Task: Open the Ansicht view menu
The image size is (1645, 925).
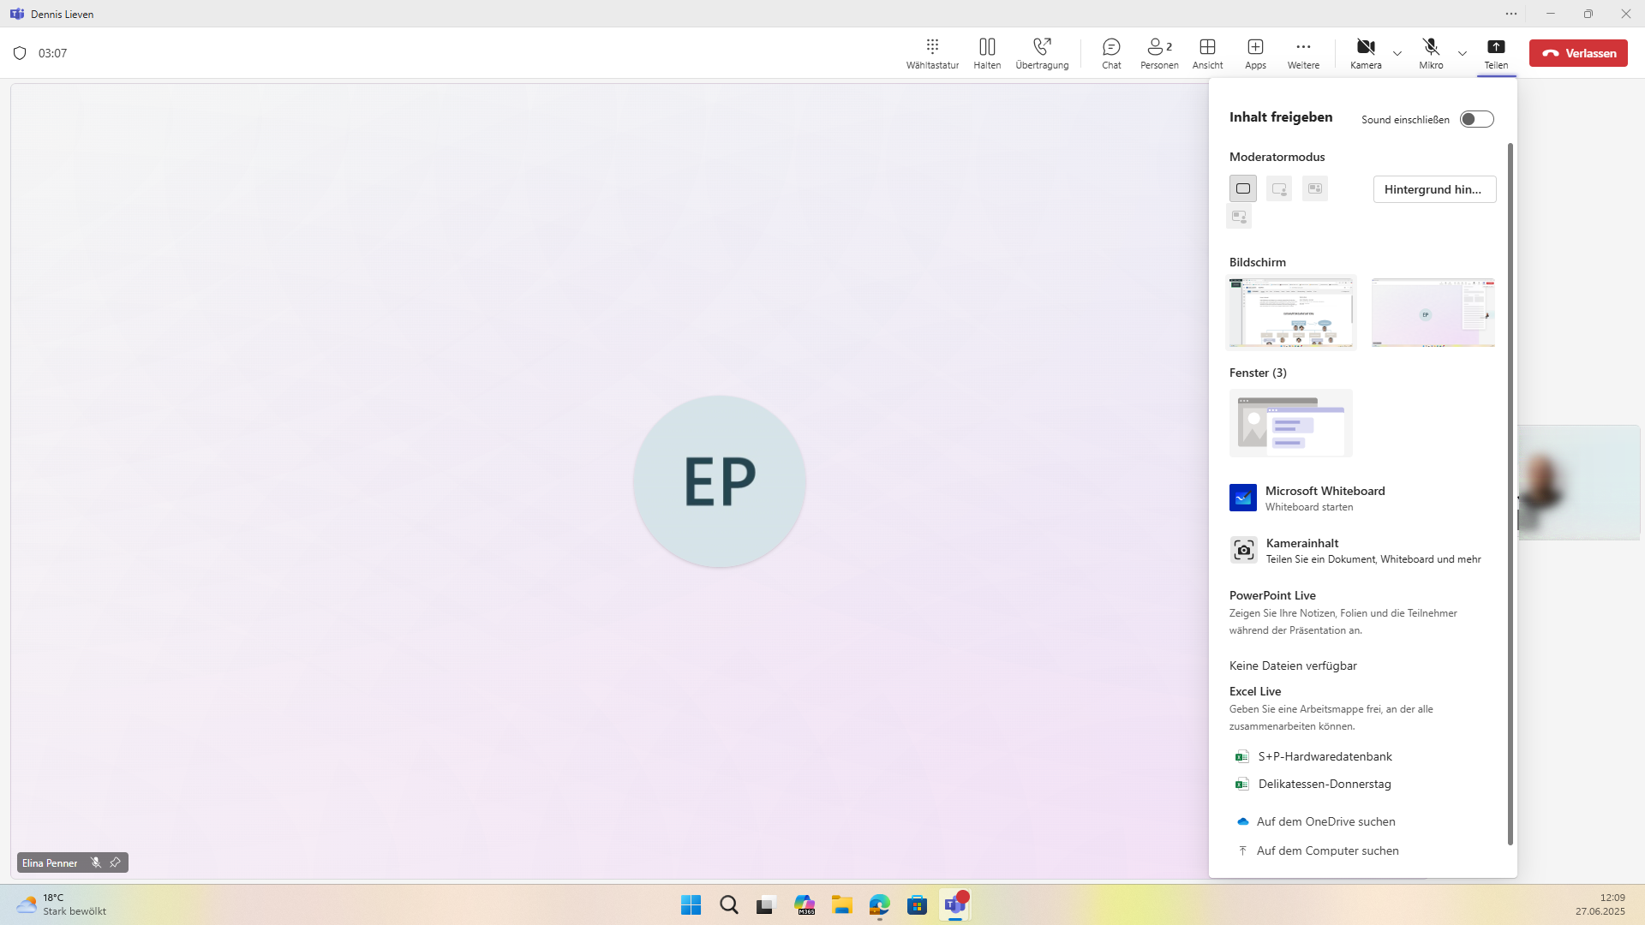Action: click(x=1207, y=52)
